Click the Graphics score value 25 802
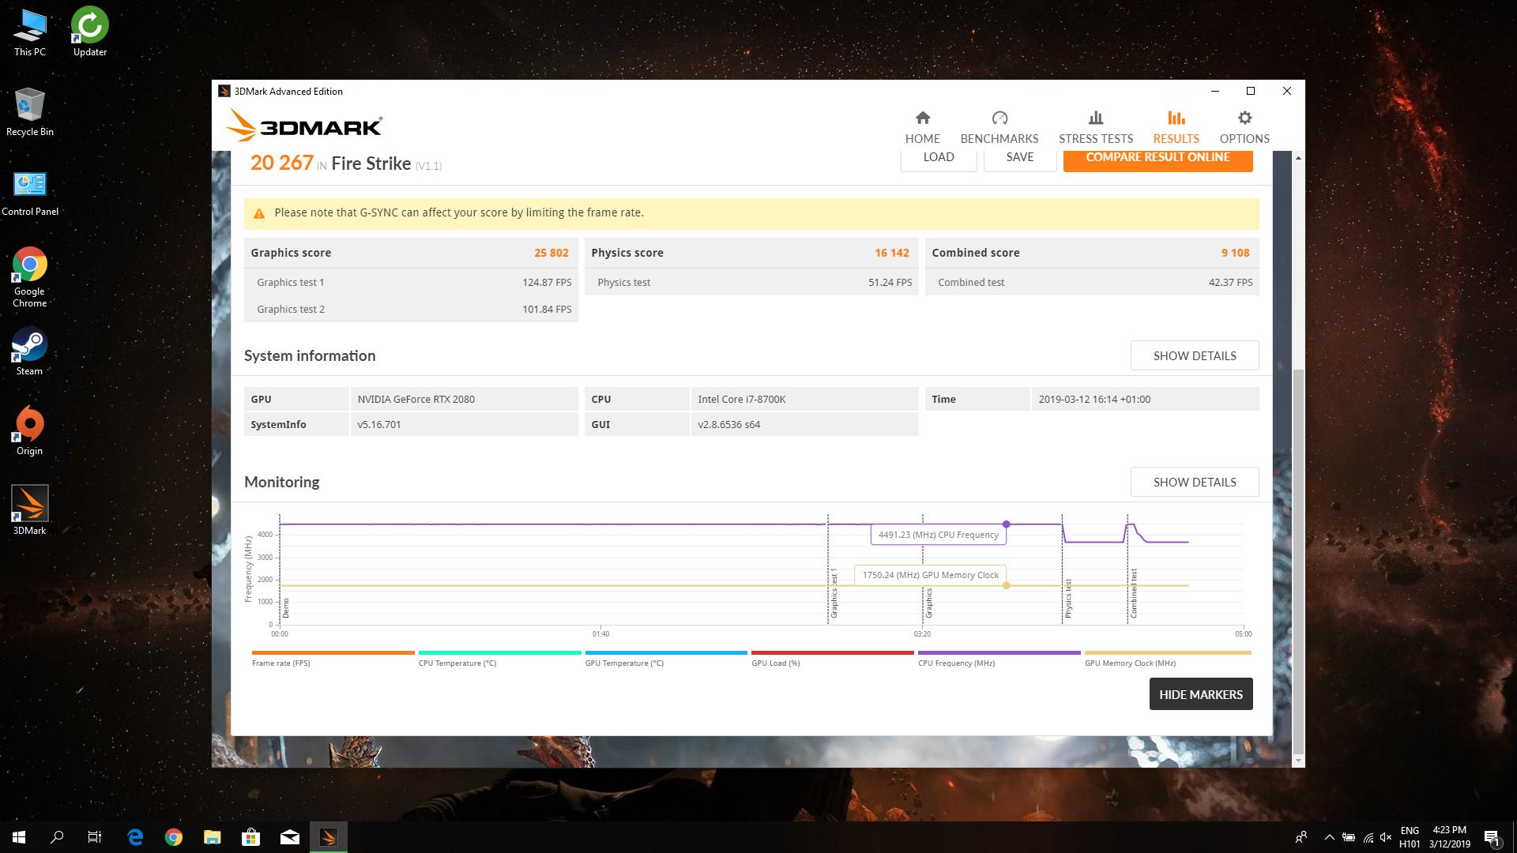The width and height of the screenshot is (1517, 853). [551, 253]
